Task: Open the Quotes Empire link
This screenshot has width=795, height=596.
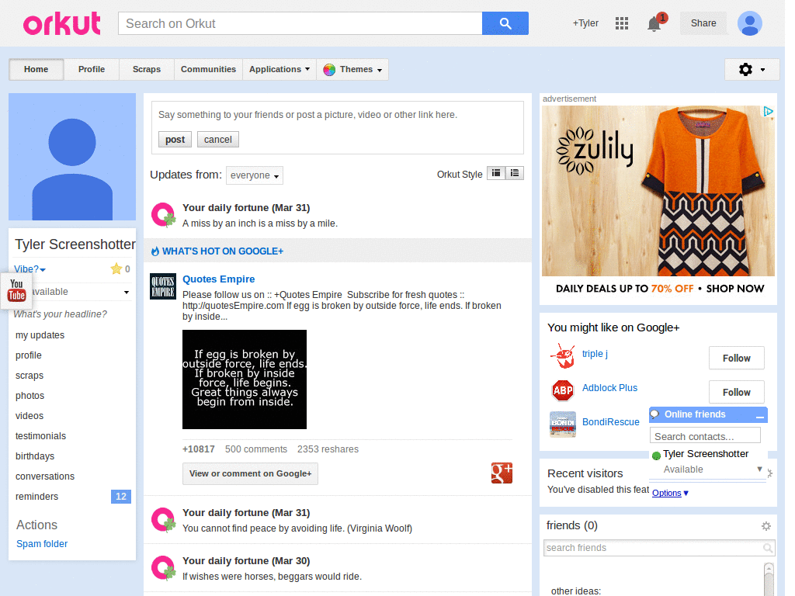Action: [218, 279]
